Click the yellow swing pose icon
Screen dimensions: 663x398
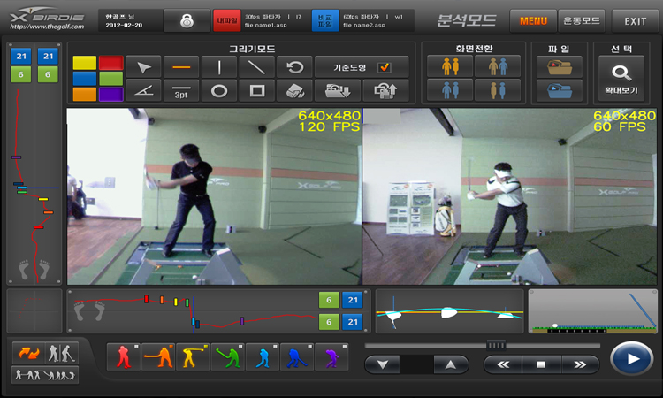[x=193, y=357]
